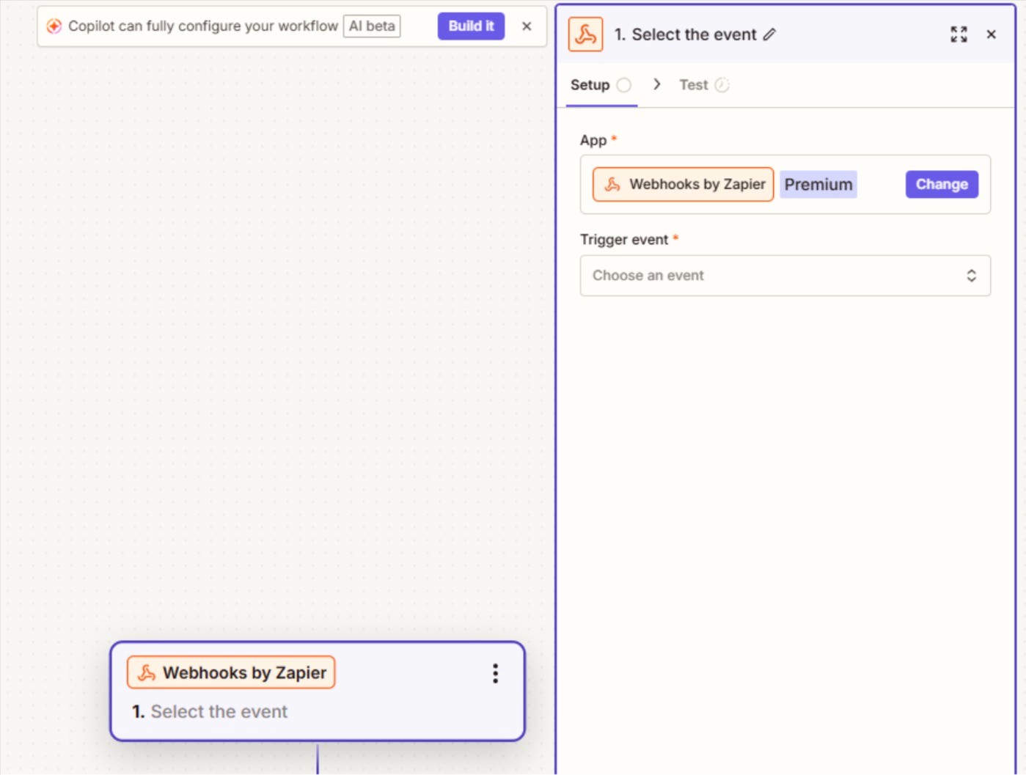Click the '1. Select the event' panel title
1026x775 pixels.
685,34
